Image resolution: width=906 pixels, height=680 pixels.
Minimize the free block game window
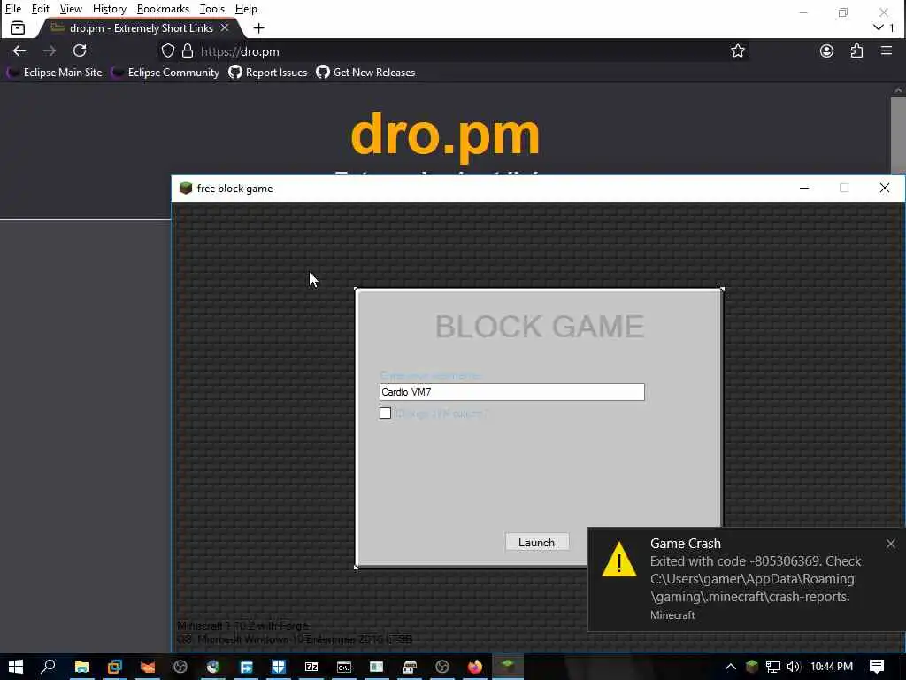(803, 188)
